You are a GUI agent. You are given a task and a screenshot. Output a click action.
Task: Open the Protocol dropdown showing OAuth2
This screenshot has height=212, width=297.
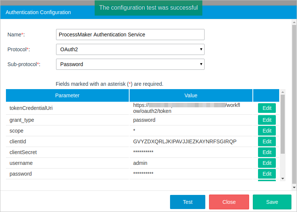coord(130,49)
